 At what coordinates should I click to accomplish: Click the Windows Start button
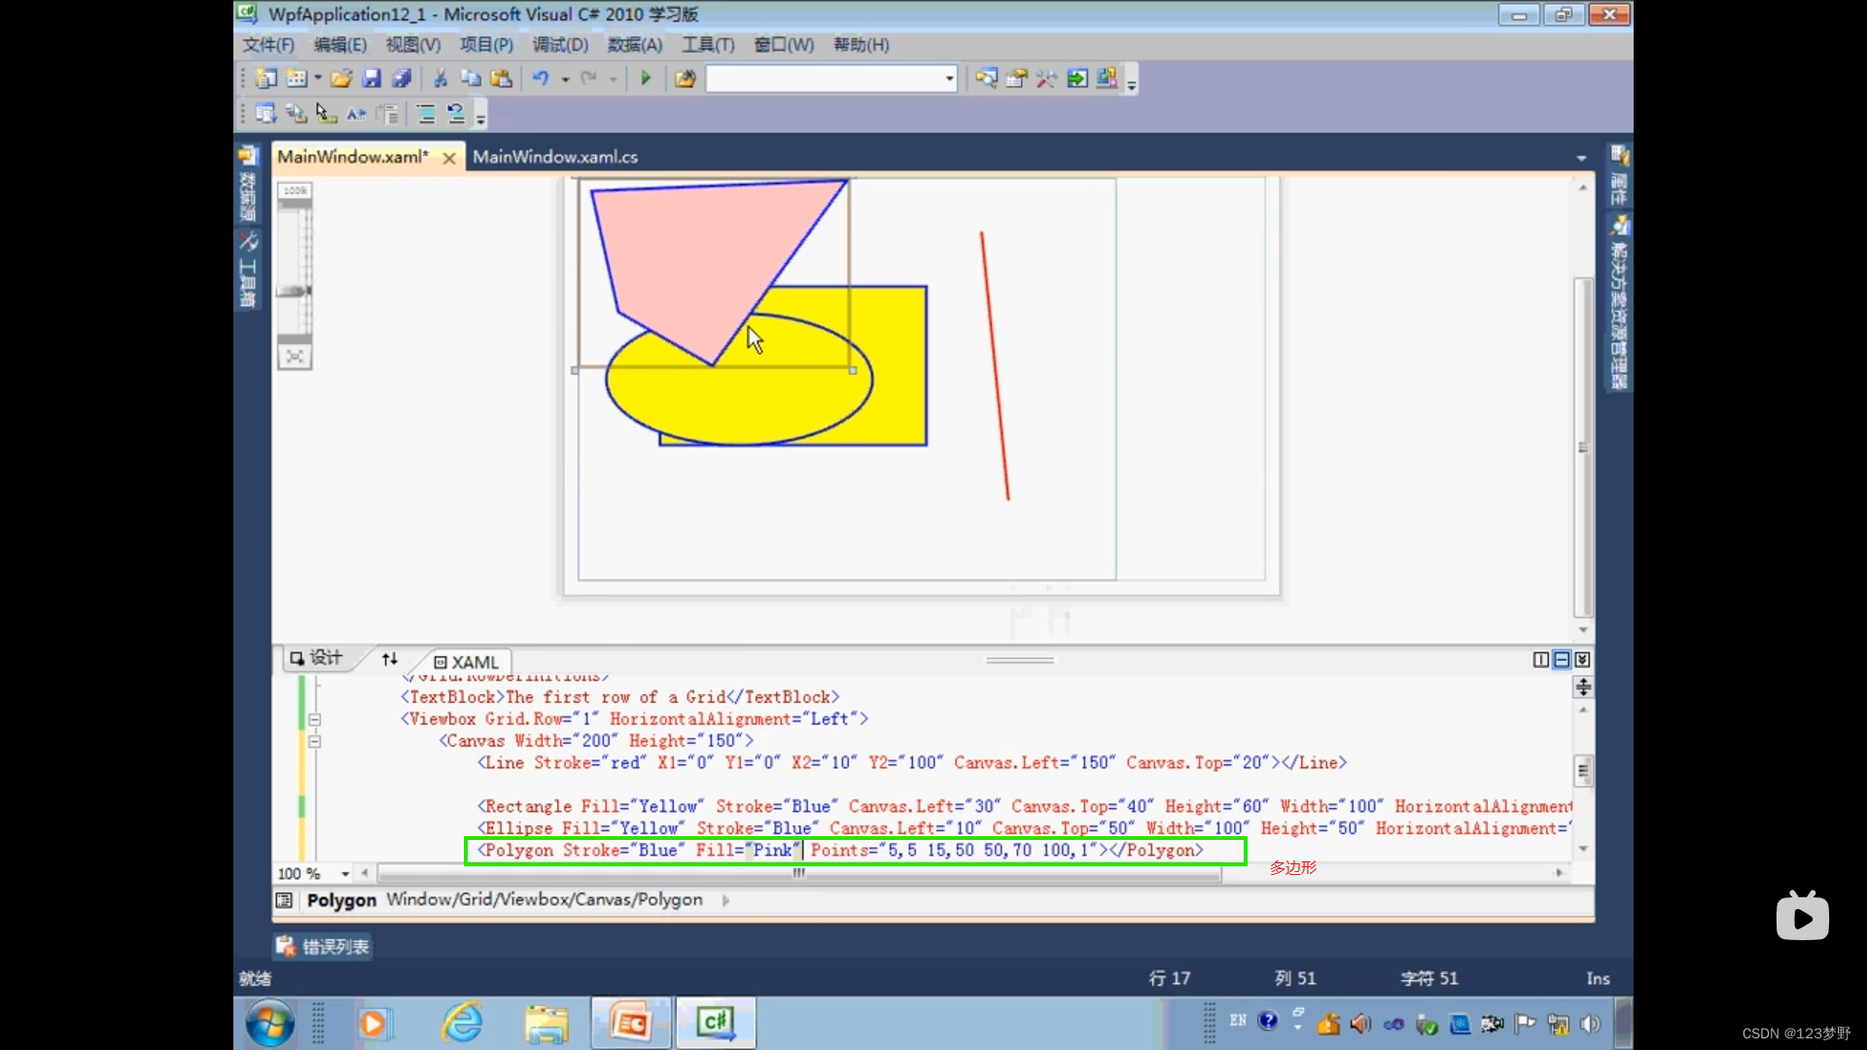269,1023
